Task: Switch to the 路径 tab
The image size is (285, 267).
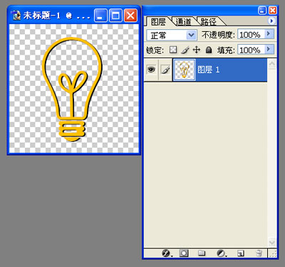Action: 209,22
